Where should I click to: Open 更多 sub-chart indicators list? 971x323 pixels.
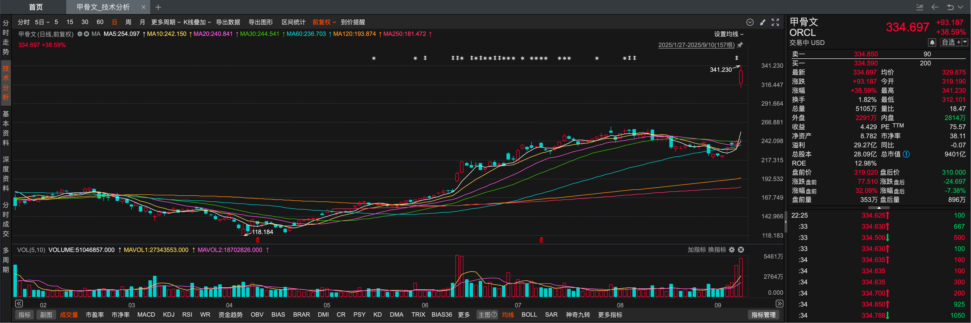point(464,314)
